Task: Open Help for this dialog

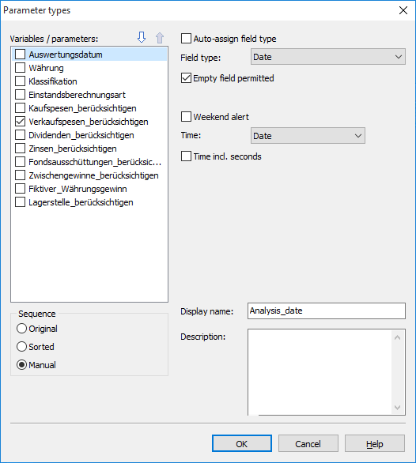Action: (x=375, y=443)
